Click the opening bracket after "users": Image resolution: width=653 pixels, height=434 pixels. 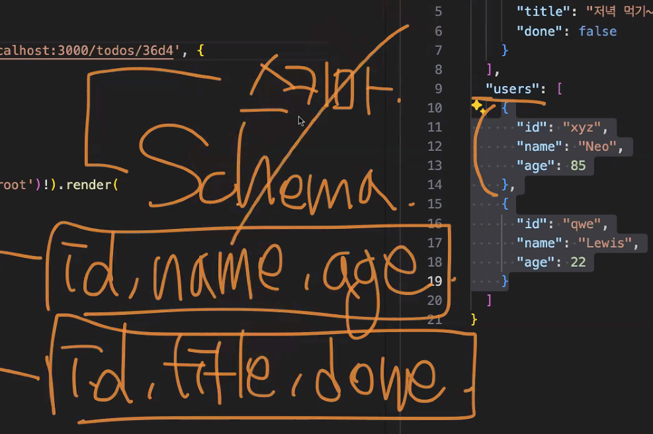pos(559,89)
